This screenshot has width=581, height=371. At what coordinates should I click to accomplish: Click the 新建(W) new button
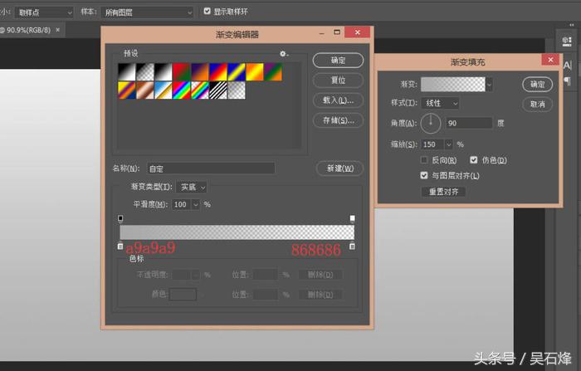pyautogui.click(x=339, y=168)
